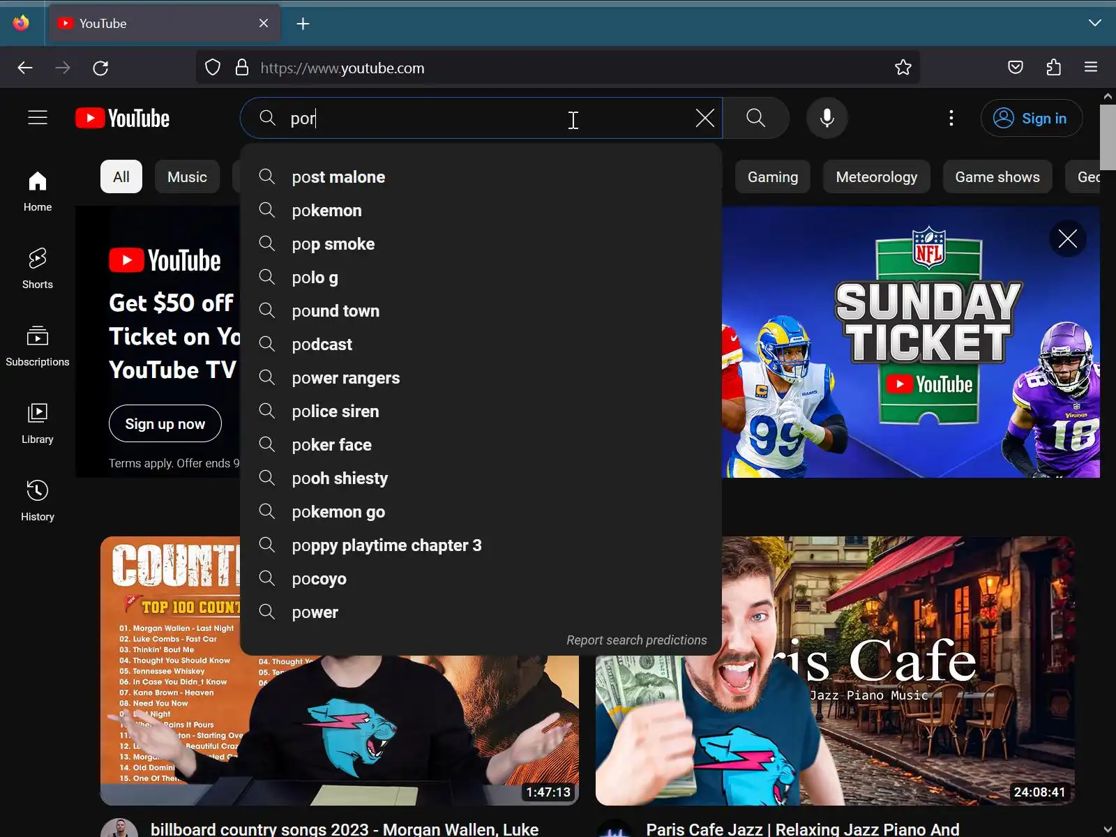1116x837 pixels.
Task: Choose suggestion 'pop smoke'
Action: (x=481, y=244)
